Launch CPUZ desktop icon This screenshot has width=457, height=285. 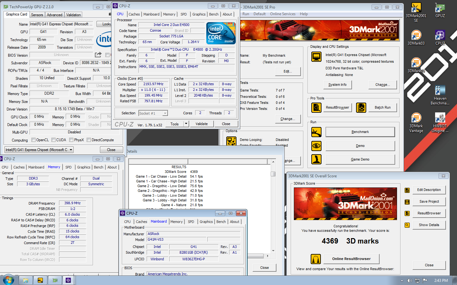coord(440,38)
